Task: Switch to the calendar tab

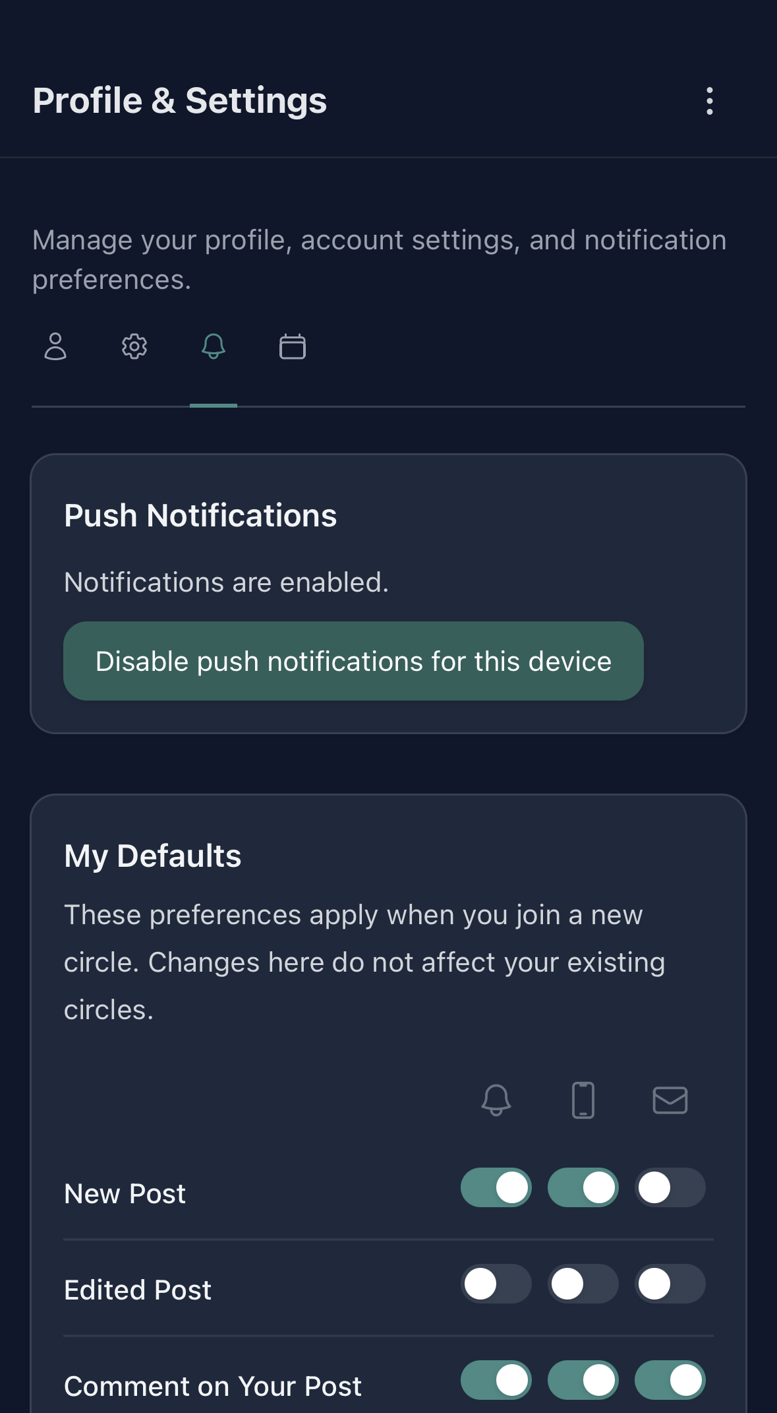Action: pos(293,346)
